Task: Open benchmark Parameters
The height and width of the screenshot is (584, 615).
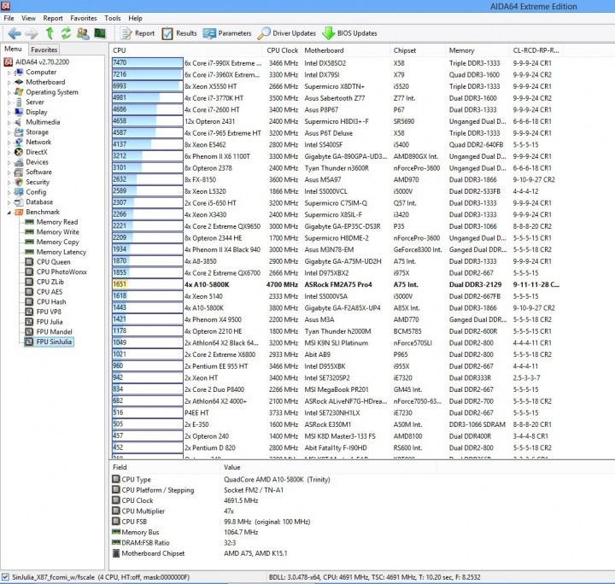Action: (227, 33)
